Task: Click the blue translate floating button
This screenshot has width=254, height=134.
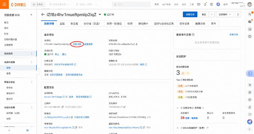Action: [x=250, y=73]
